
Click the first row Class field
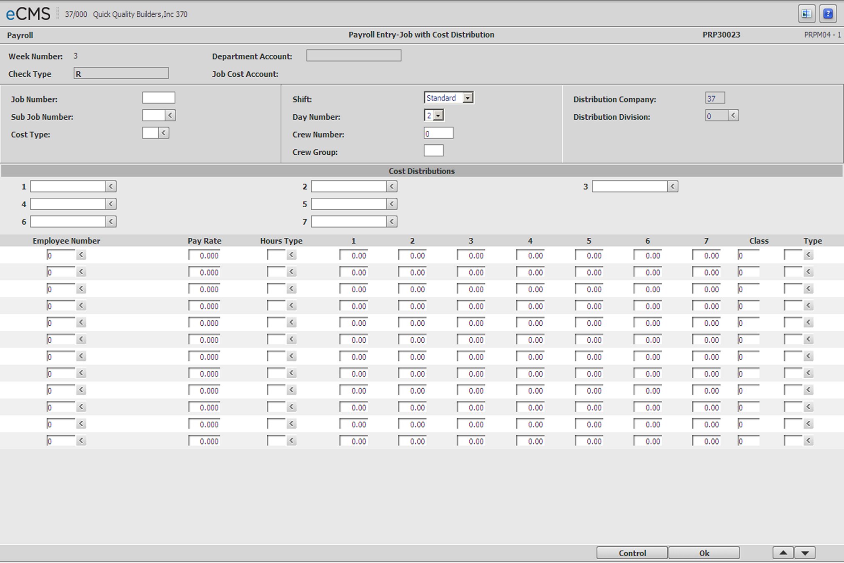[x=749, y=255]
